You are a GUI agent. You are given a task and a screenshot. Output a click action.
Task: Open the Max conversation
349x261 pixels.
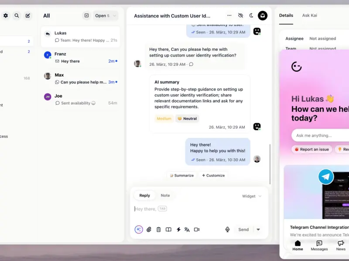click(81, 79)
